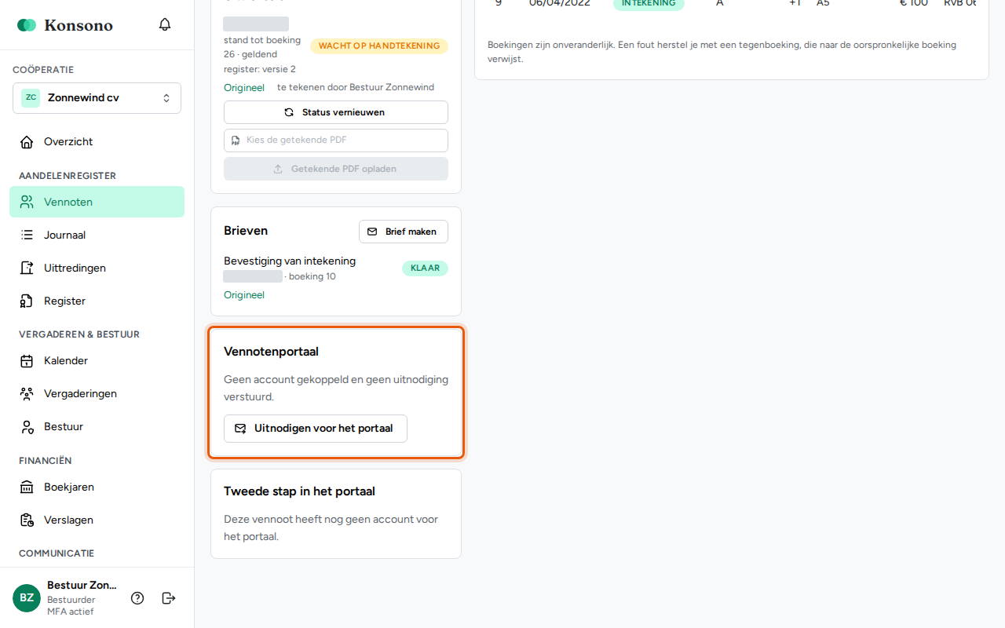Screen dimensions: 1005x628
Task: Click the Konsono logo
Action: (65, 25)
